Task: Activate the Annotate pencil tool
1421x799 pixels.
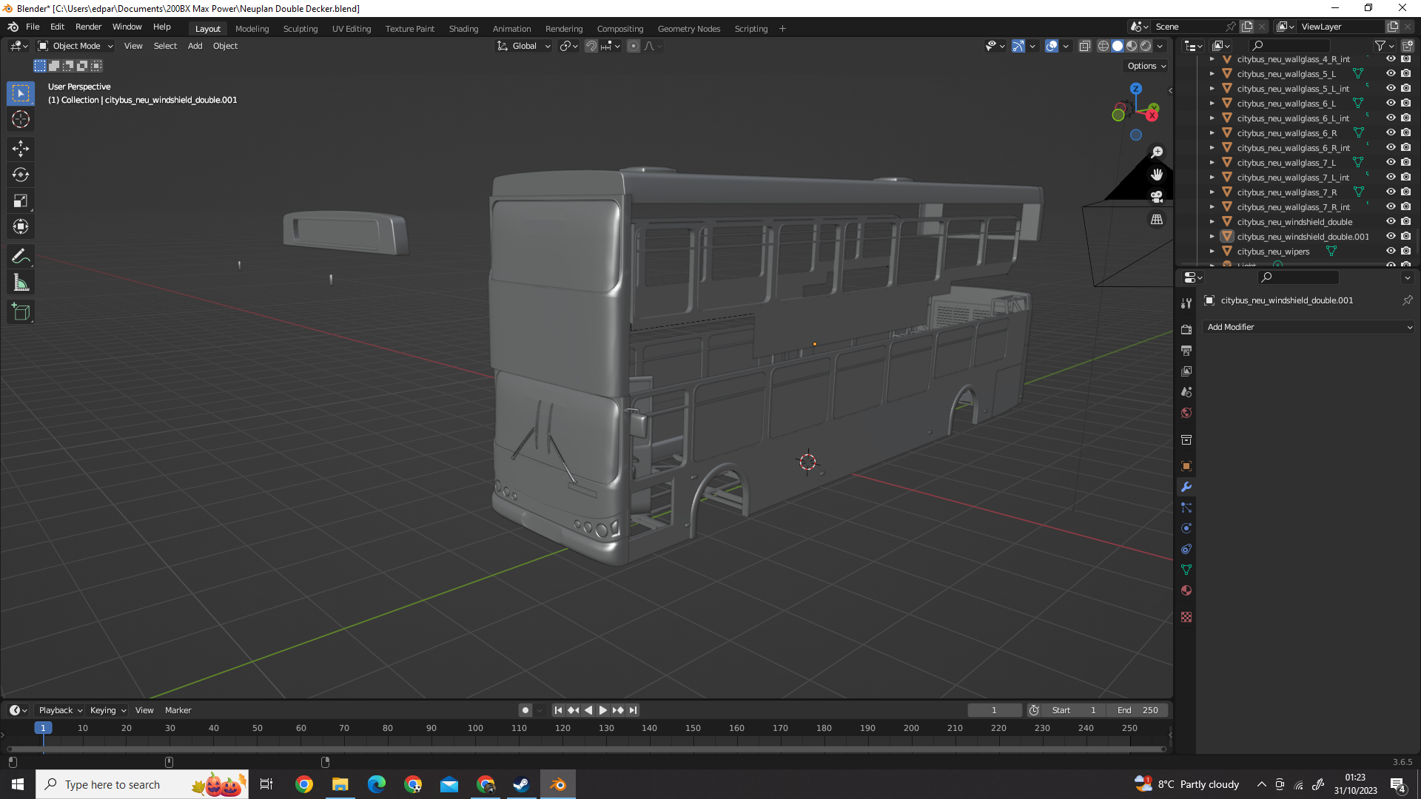Action: [20, 257]
